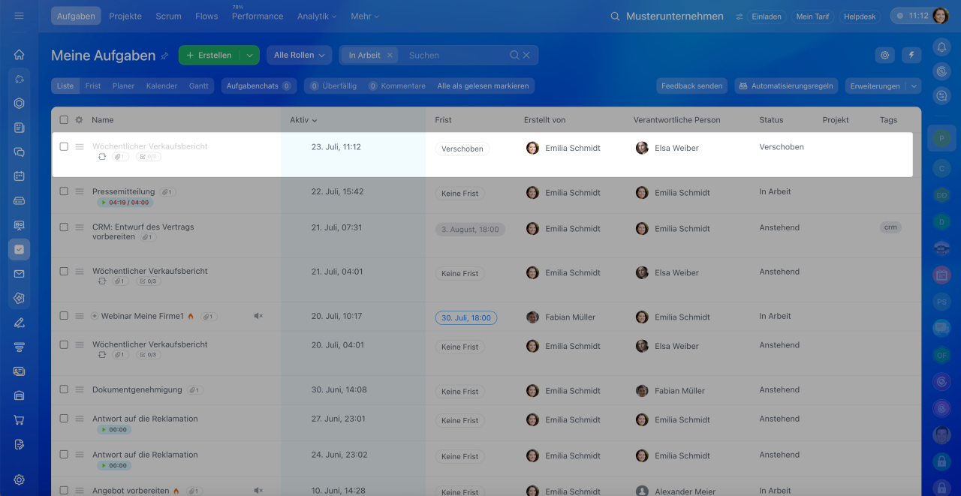Image resolution: width=961 pixels, height=496 pixels.
Task: Expand the Alle Rollen dropdown
Action: tap(299, 55)
